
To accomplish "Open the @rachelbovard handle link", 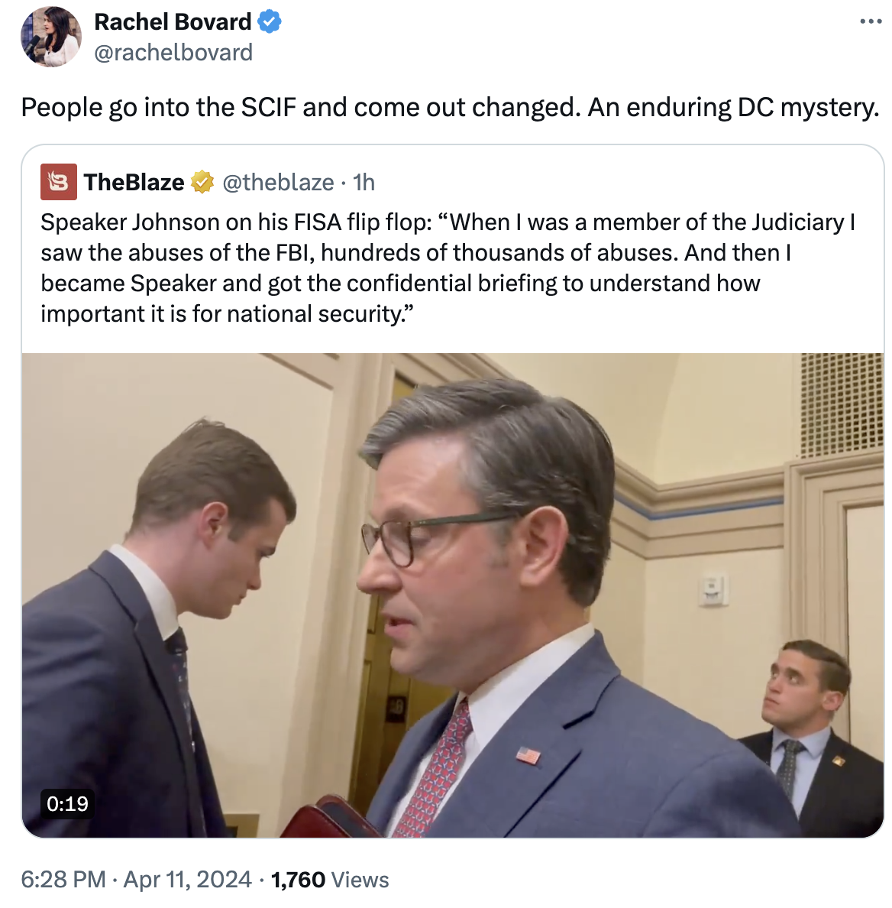I will pos(173,53).
